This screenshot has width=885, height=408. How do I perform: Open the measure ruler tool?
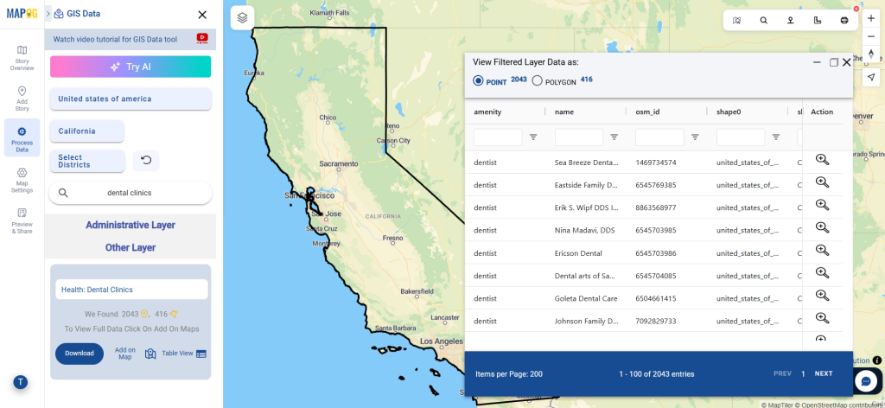(817, 20)
